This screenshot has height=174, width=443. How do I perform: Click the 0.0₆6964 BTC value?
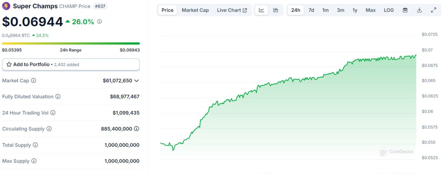[16, 36]
